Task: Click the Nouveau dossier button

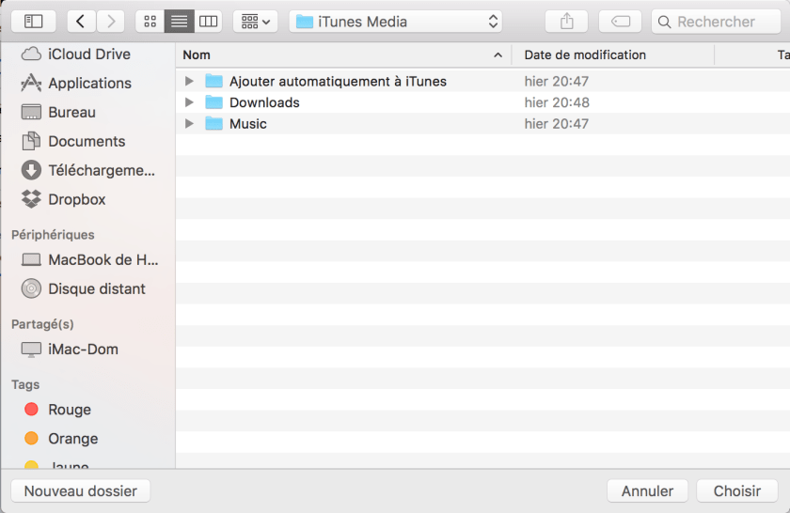Action: coord(81,490)
